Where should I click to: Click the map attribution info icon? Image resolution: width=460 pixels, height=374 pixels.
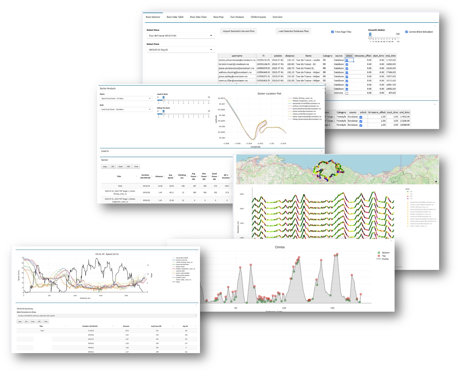pos(436,182)
